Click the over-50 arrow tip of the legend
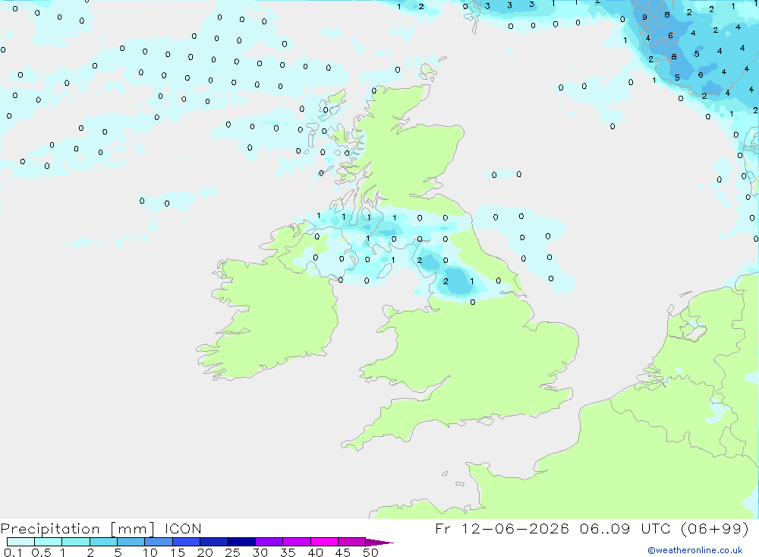The width and height of the screenshot is (759, 557). (x=380, y=543)
